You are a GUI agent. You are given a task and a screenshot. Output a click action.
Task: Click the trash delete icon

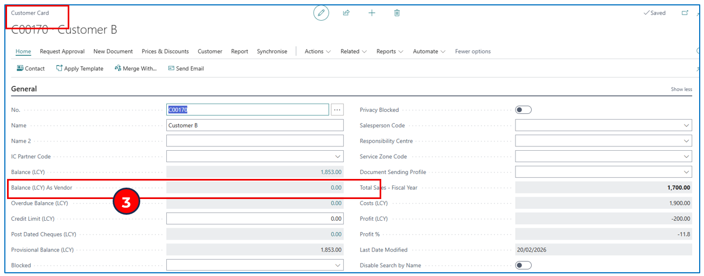[397, 13]
